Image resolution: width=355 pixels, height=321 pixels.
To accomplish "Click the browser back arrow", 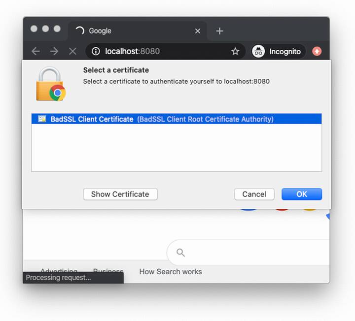I will [x=35, y=51].
